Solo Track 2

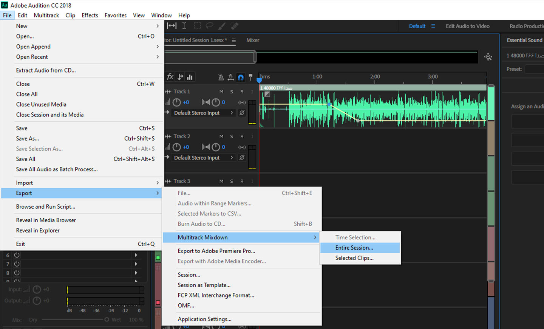232,136
